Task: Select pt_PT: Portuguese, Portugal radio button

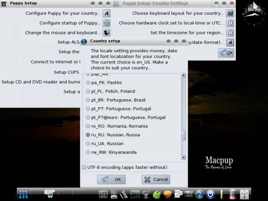Action: 88,109
